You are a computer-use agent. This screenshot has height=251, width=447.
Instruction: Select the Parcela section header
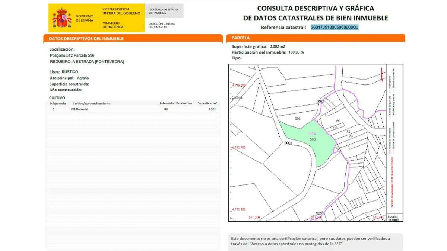click(x=241, y=38)
